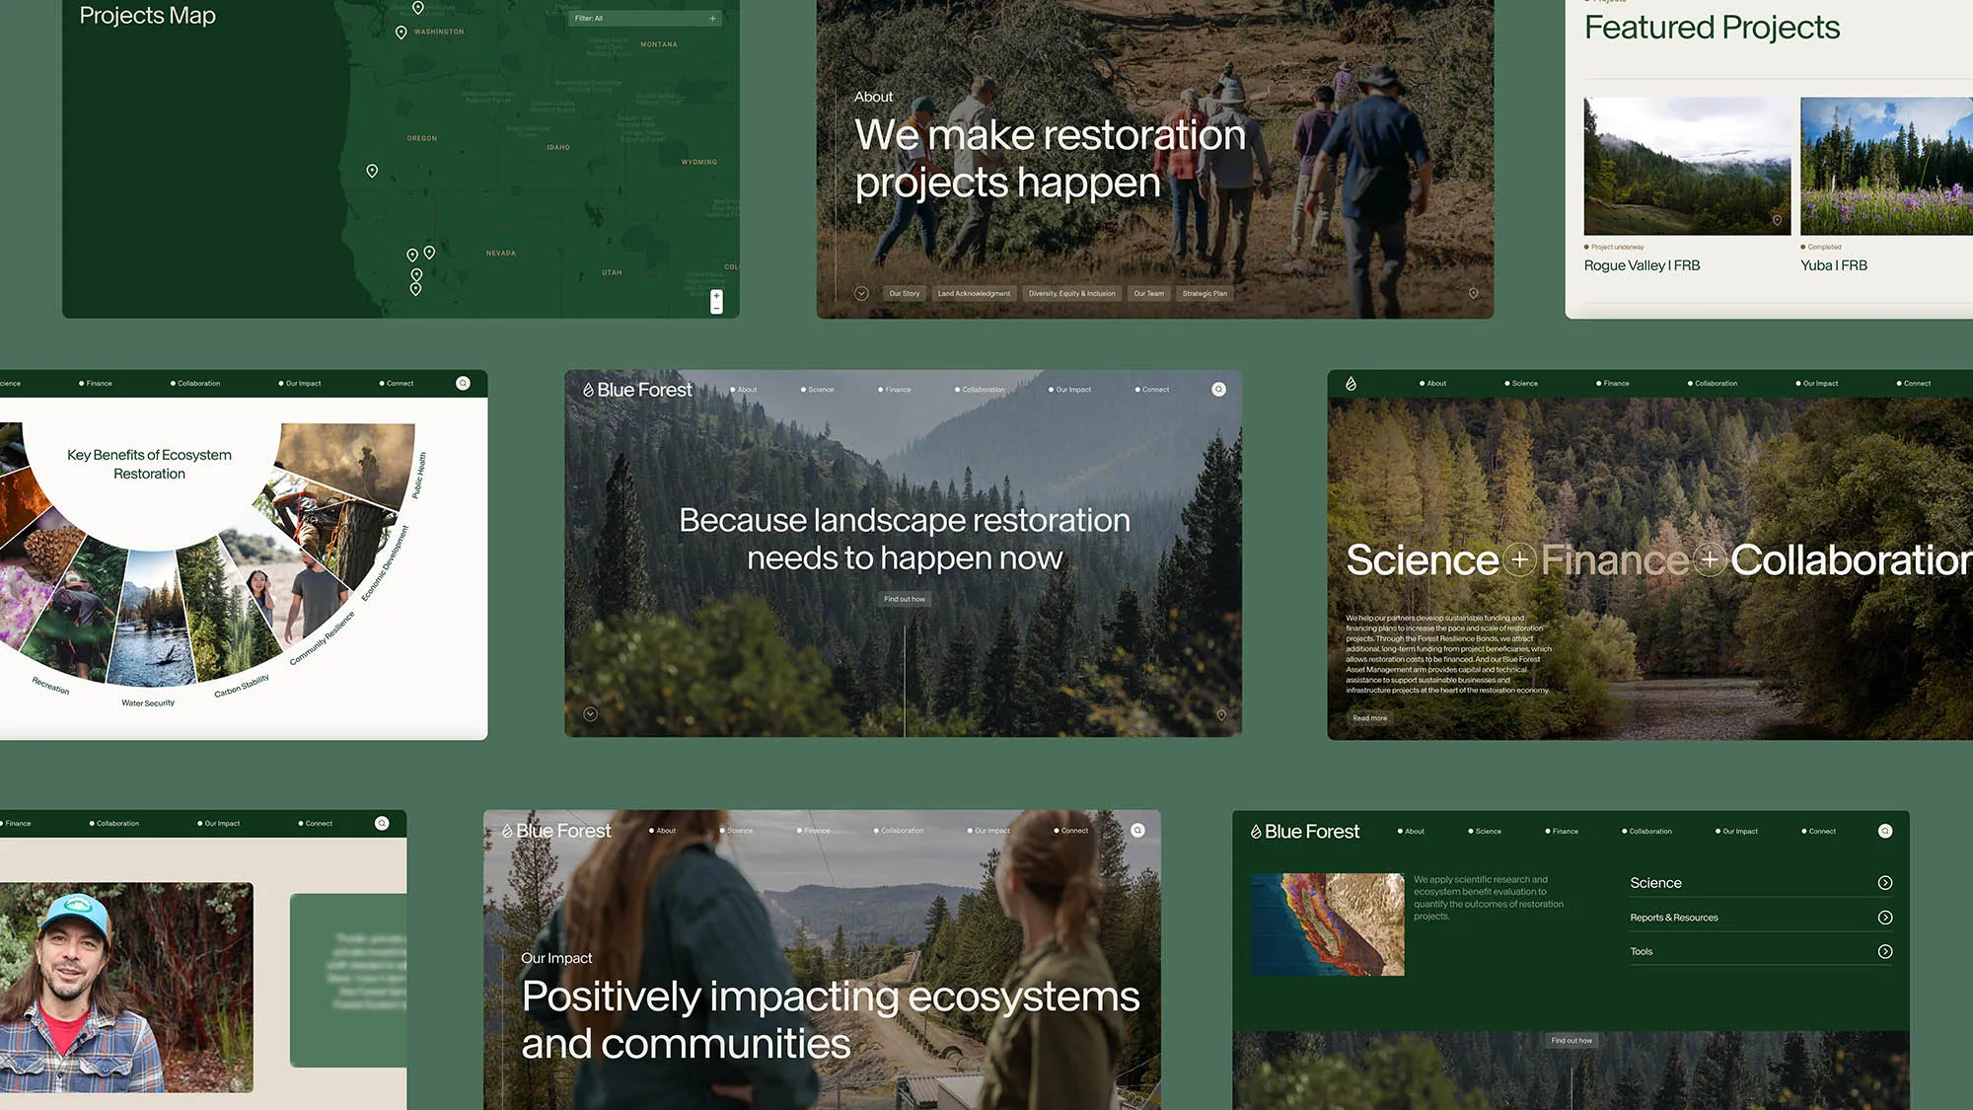Select map pin beside the Washington label
The width and height of the screenshot is (1973, 1110).
pos(401,33)
